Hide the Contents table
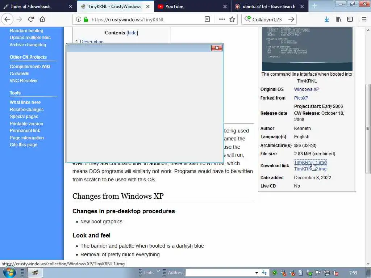 click(132, 33)
